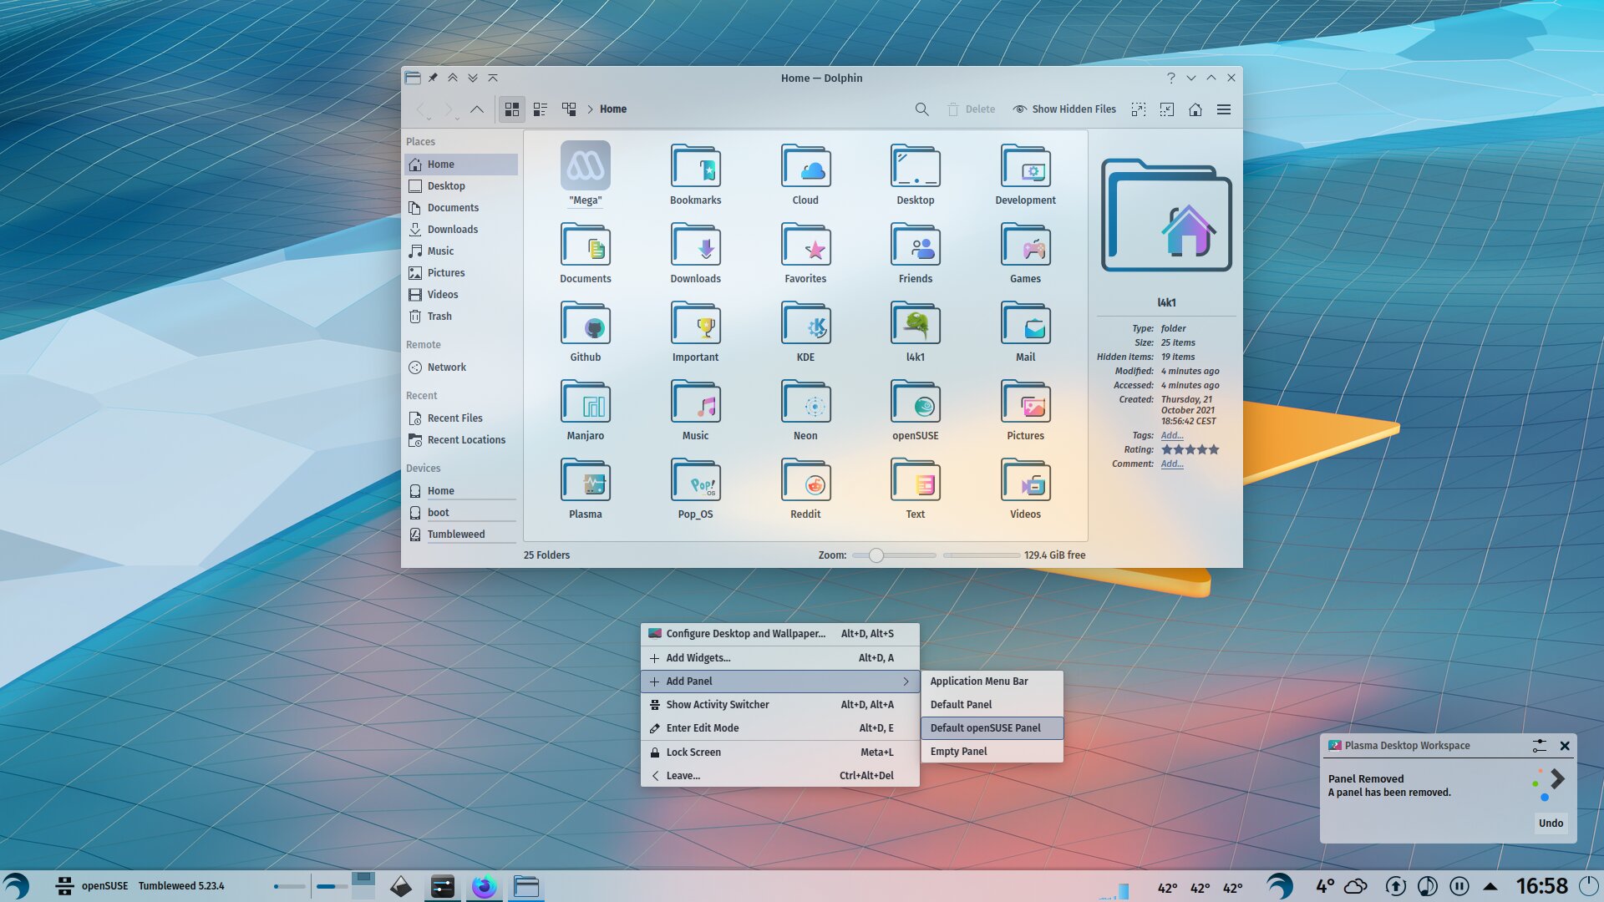The height and width of the screenshot is (902, 1604).
Task: Pin the Dolphin window on all desktops
Action: [433, 78]
